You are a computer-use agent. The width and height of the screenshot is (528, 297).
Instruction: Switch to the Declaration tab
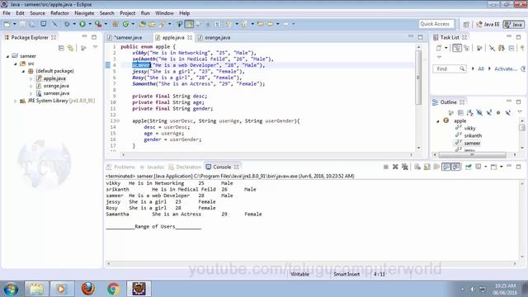click(x=185, y=167)
